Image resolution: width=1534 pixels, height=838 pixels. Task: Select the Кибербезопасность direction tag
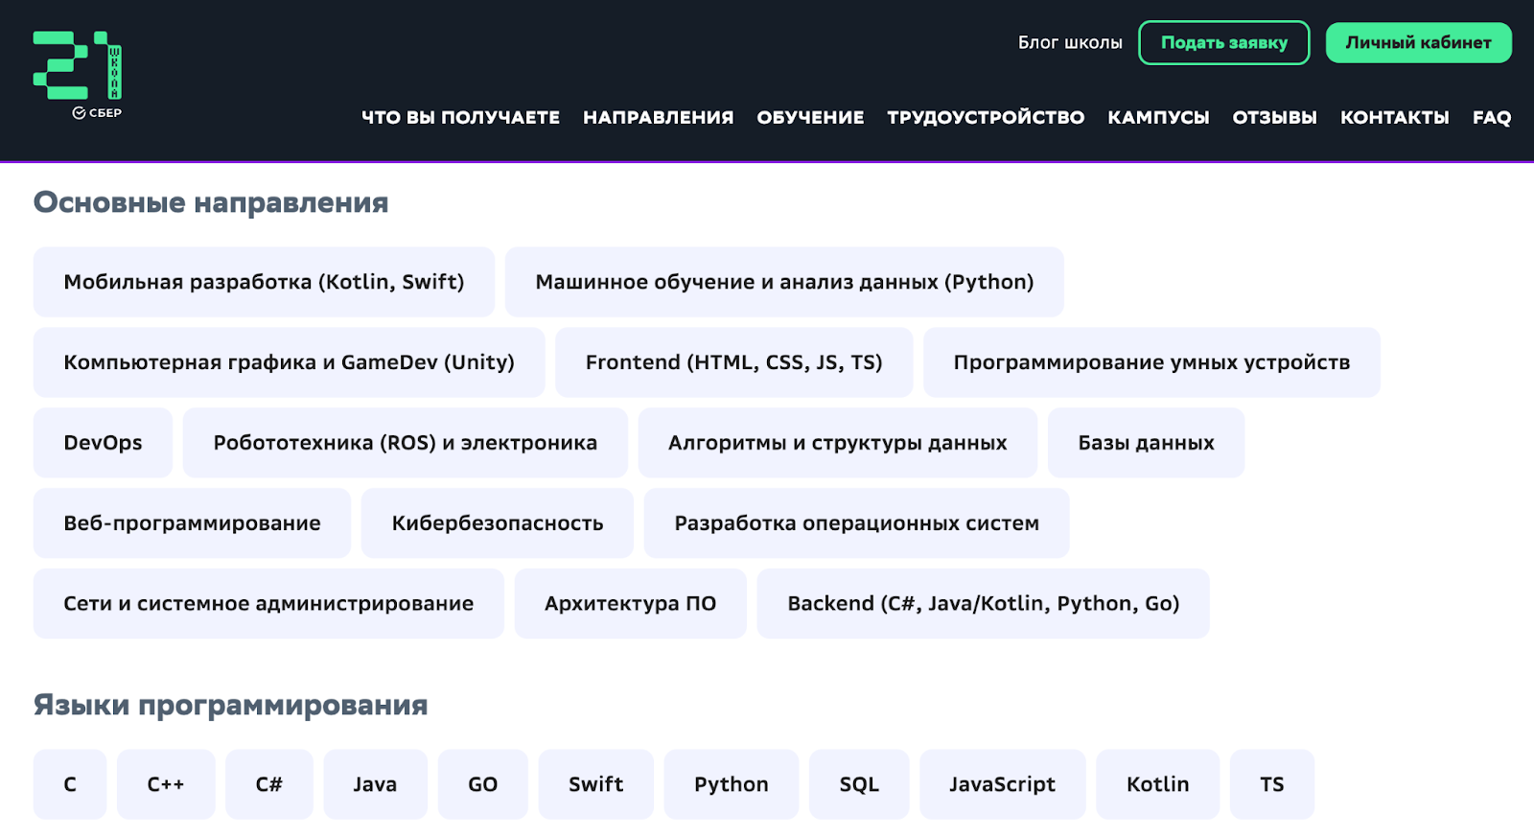pos(497,524)
